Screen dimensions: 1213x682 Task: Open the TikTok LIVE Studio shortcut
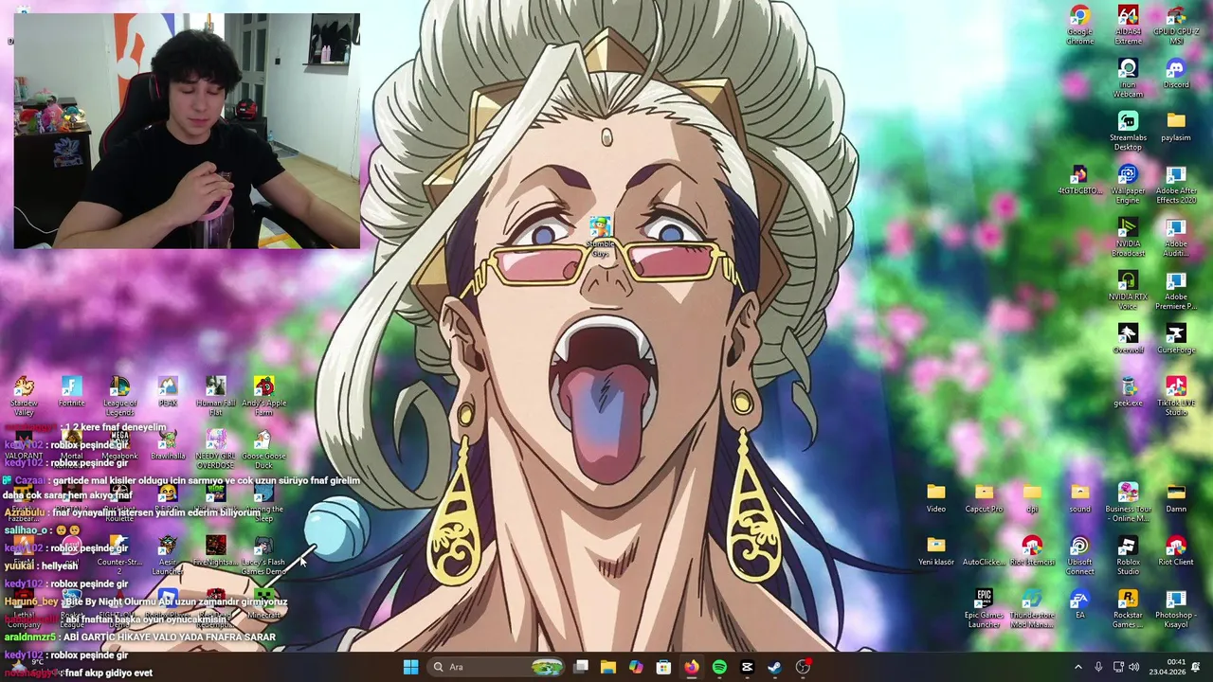[1176, 397]
